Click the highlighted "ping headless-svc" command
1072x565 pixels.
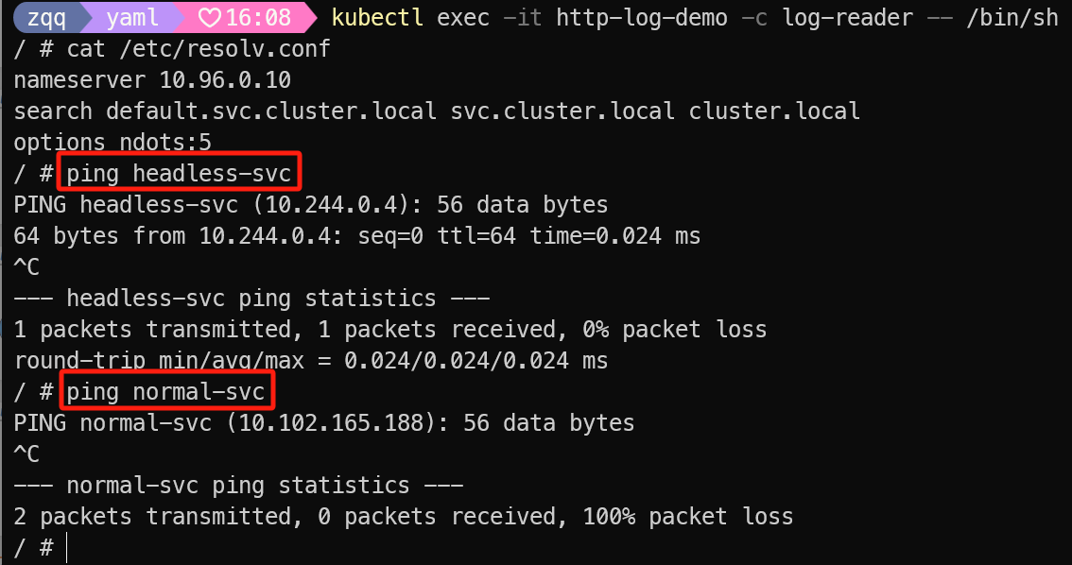(179, 174)
